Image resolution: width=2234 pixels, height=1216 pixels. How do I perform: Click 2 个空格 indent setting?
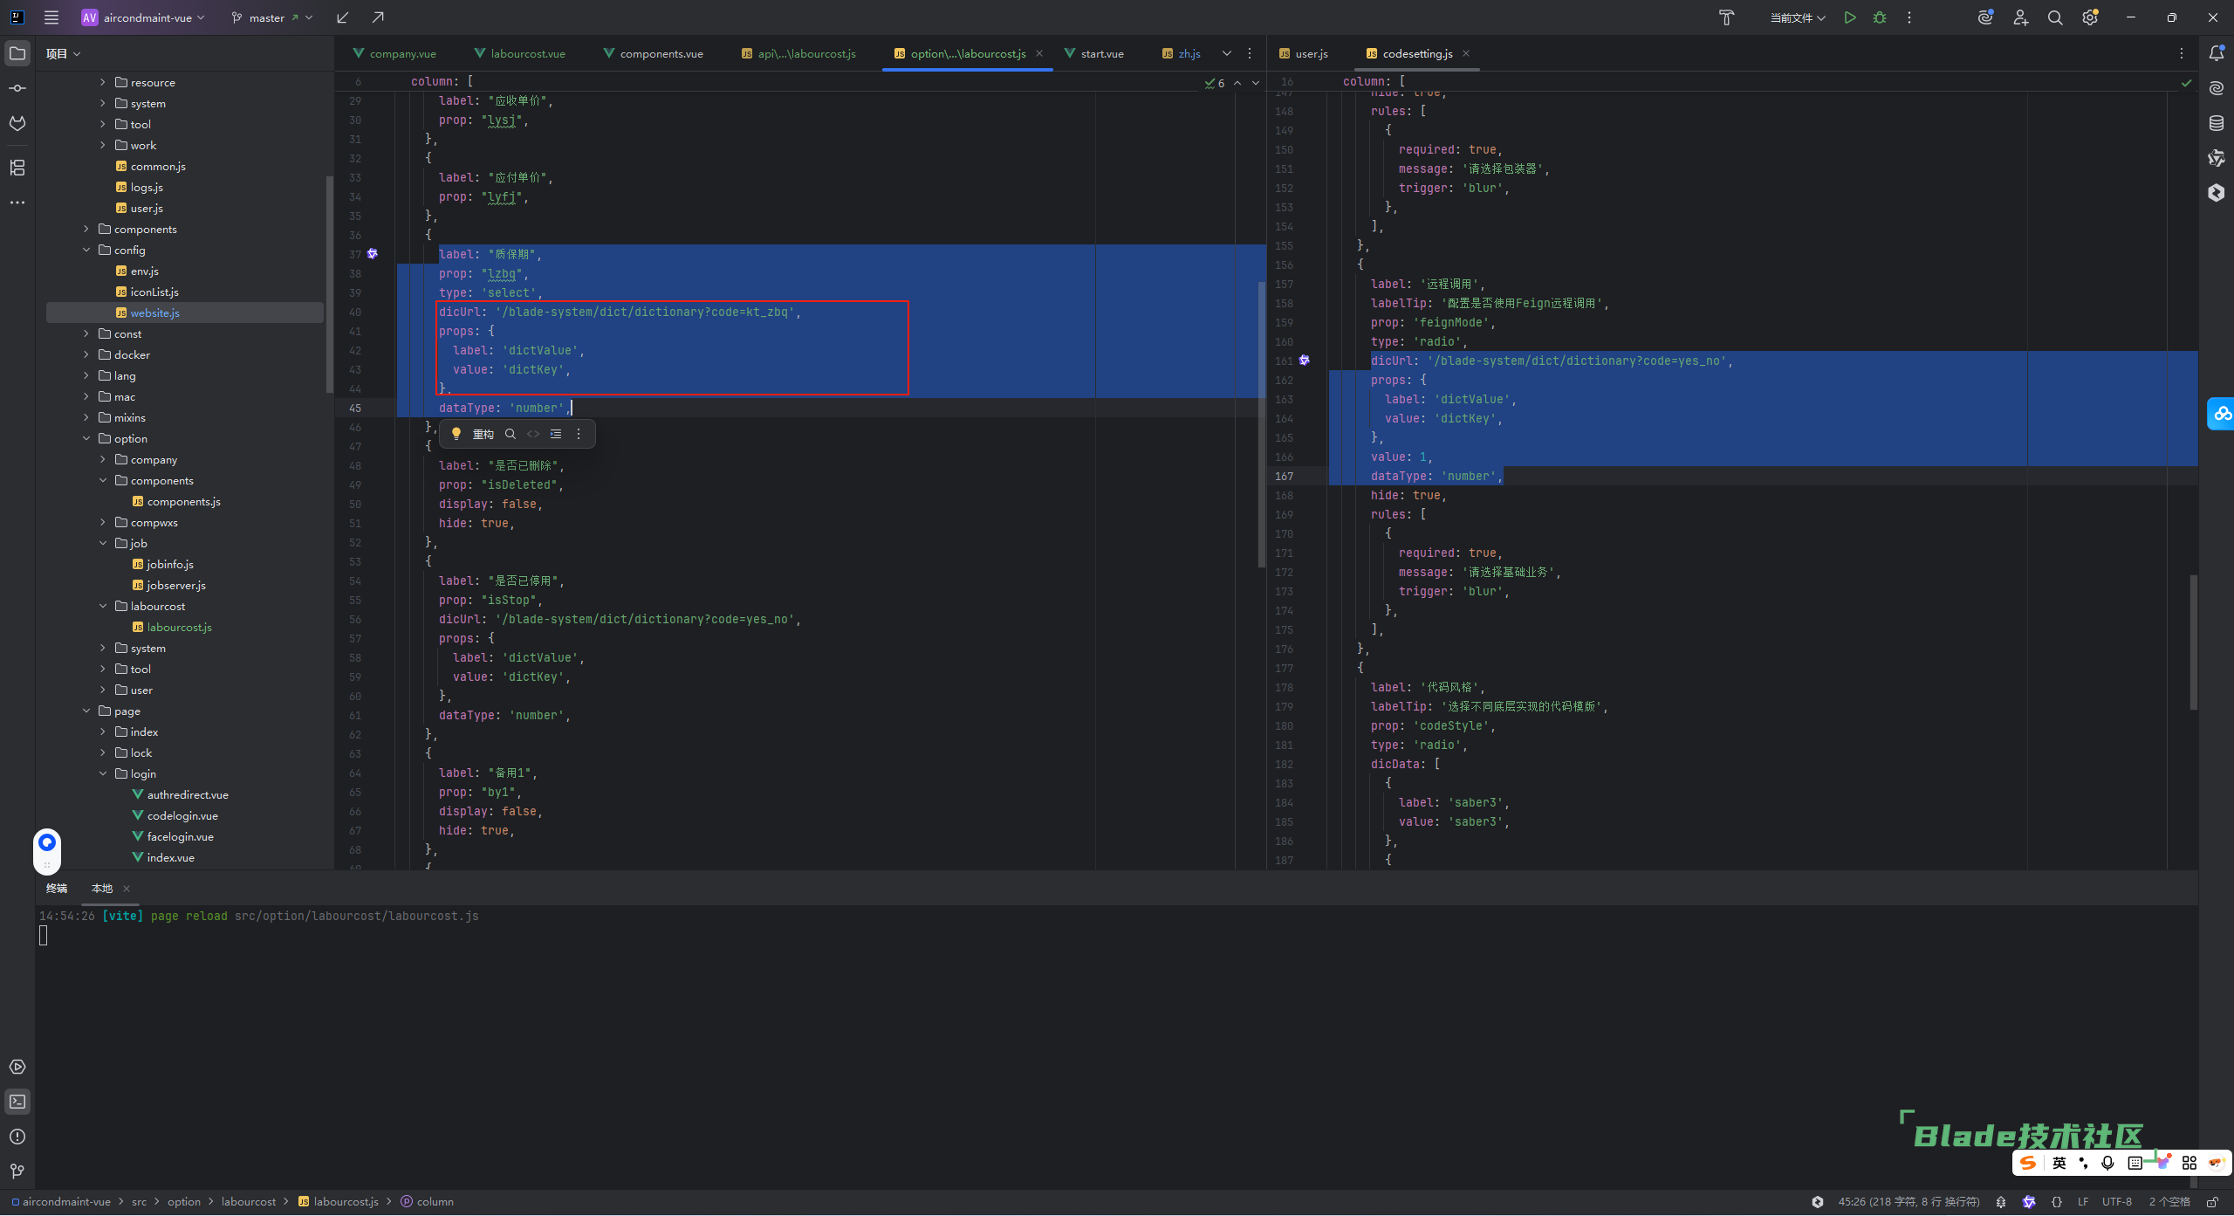pos(2169,1202)
